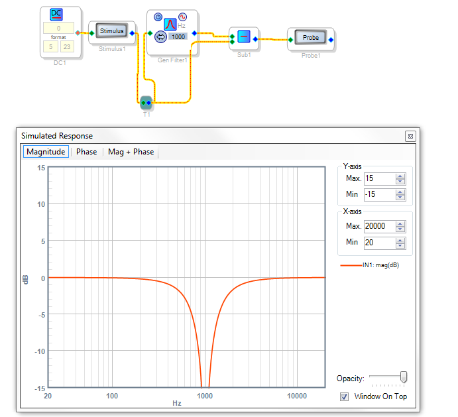Click the DC1 value field showing 0
This screenshot has height=417, width=458.
pyautogui.click(x=58, y=28)
